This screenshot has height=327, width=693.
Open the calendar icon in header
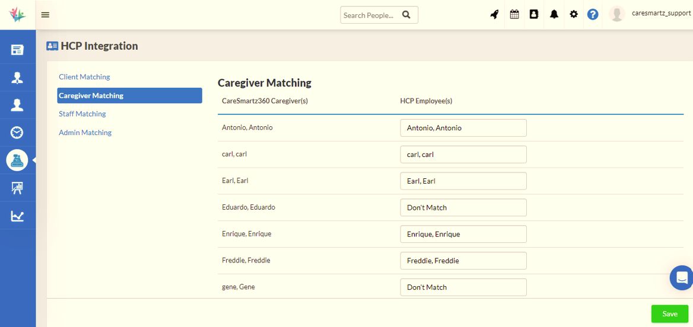[x=514, y=15]
